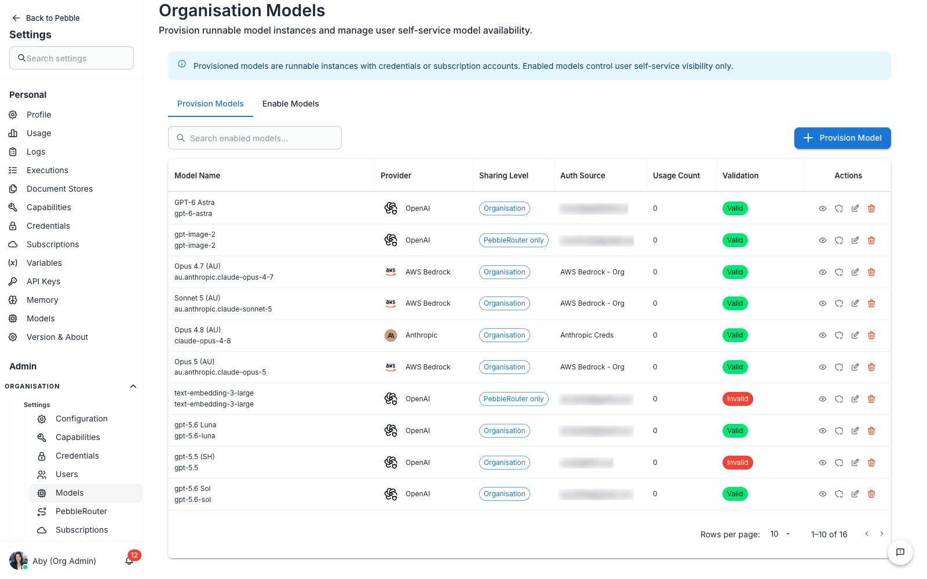Open the feedback chat widget
Viewport: 927px width, 579px height.
900,552
